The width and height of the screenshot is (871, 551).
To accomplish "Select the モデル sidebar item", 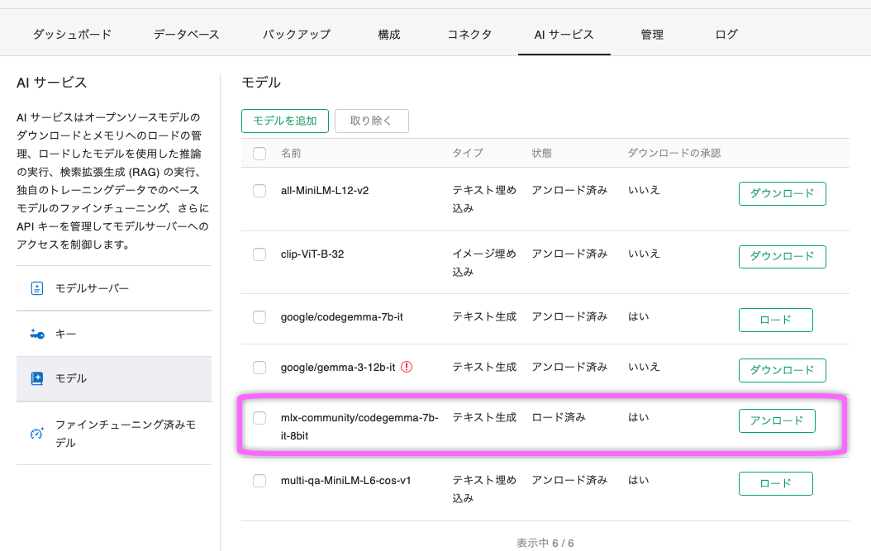I will pyautogui.click(x=114, y=379).
